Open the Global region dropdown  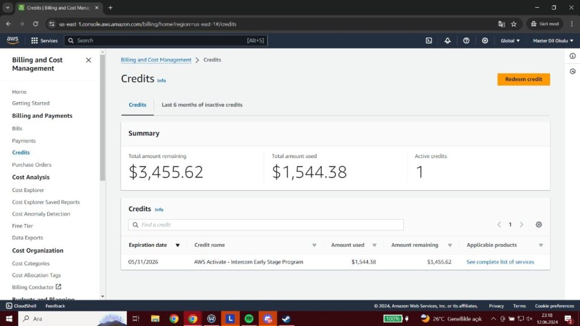tap(509, 40)
